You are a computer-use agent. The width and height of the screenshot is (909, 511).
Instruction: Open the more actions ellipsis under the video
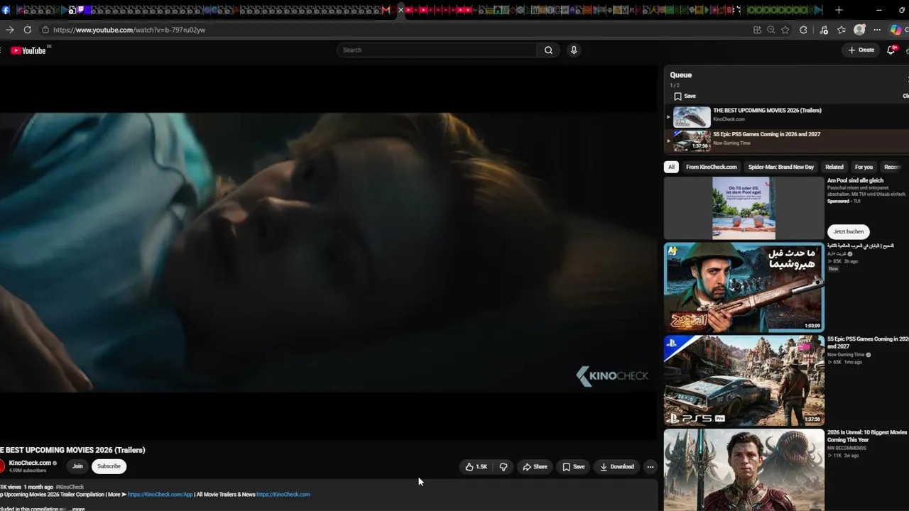point(651,467)
